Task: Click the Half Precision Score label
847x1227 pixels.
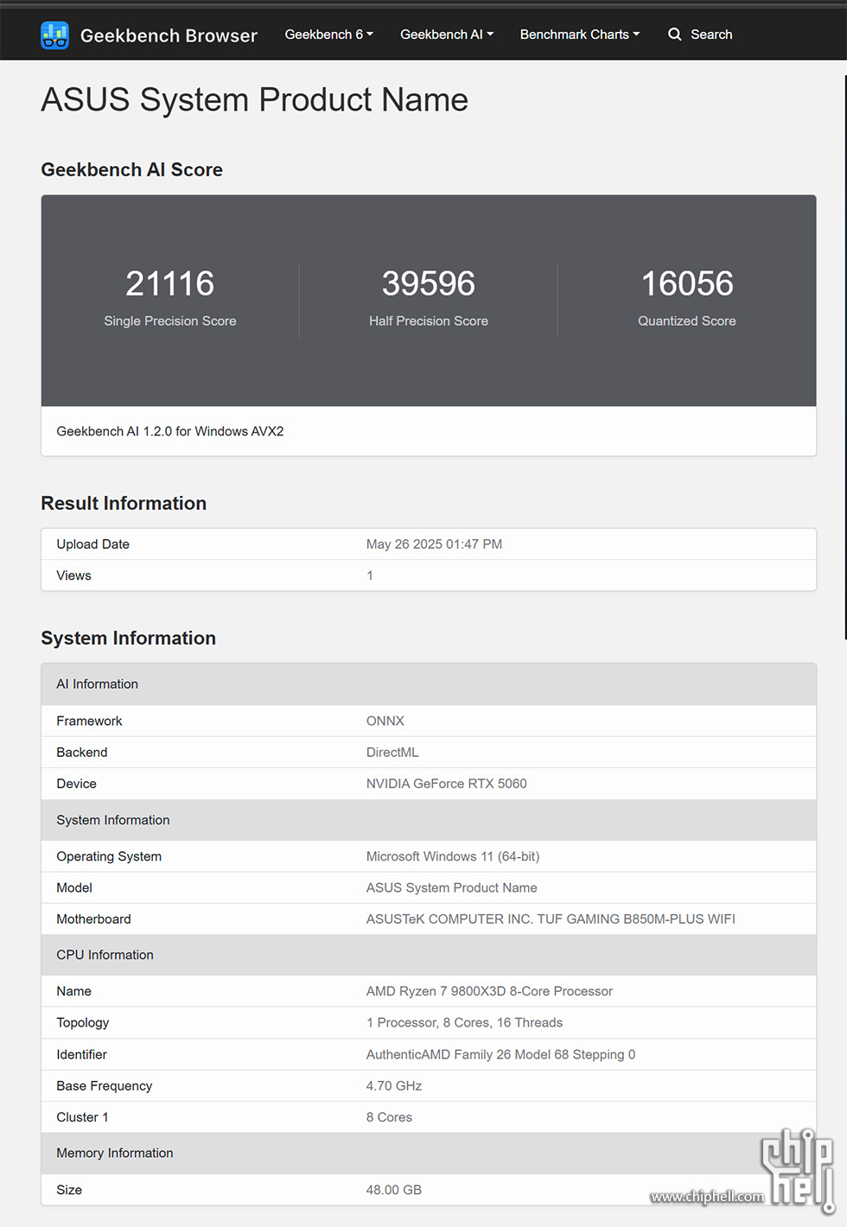Action: click(x=429, y=321)
